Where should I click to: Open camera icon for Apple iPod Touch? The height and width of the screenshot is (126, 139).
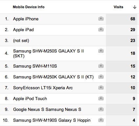(101, 98)
